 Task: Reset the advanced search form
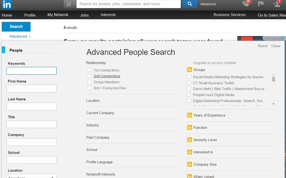pyautogui.click(x=262, y=46)
